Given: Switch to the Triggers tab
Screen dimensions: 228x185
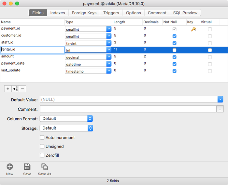Looking at the screenshot, I should coord(111,13).
